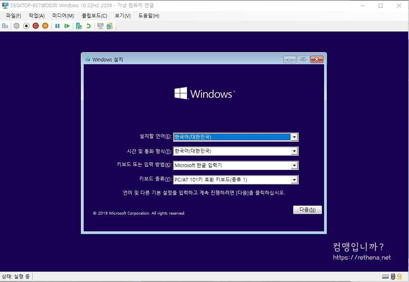Viewport: 409px width, 282px height.
Task: Click the 설치할 언어(E) label
Action: point(155,136)
